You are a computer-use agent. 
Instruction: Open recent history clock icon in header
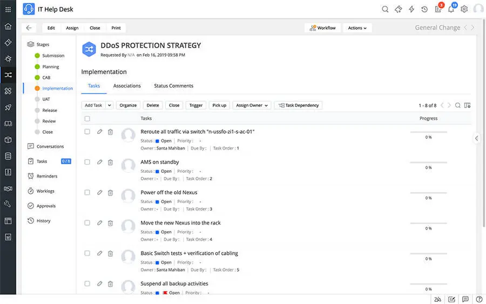tap(424, 9)
